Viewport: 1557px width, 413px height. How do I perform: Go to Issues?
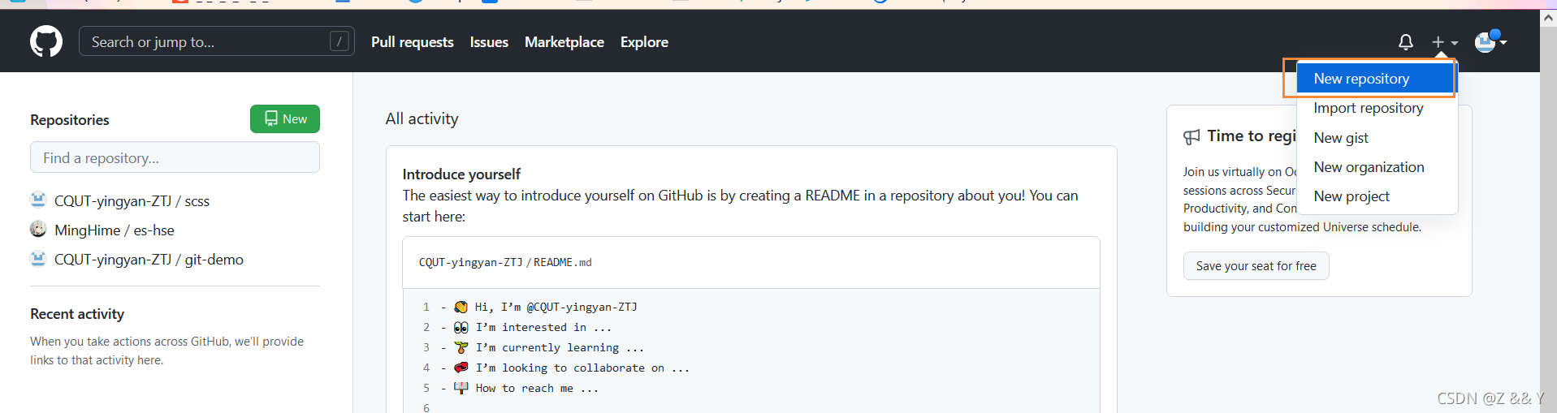pyautogui.click(x=489, y=42)
